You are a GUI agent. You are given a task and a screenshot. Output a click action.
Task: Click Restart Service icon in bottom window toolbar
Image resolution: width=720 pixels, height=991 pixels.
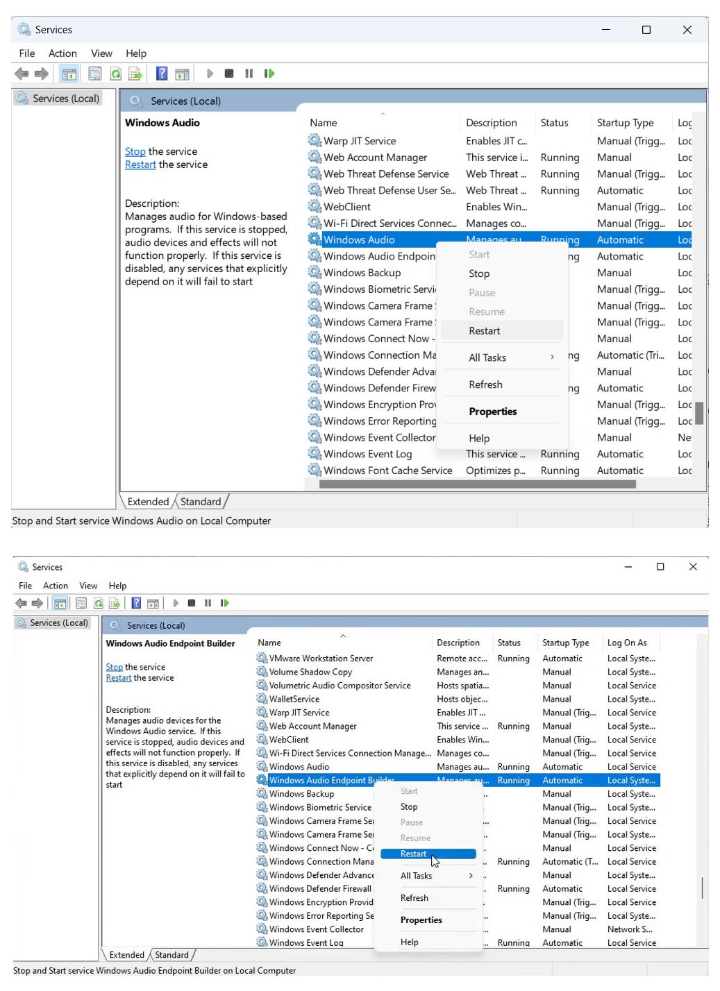click(x=224, y=603)
